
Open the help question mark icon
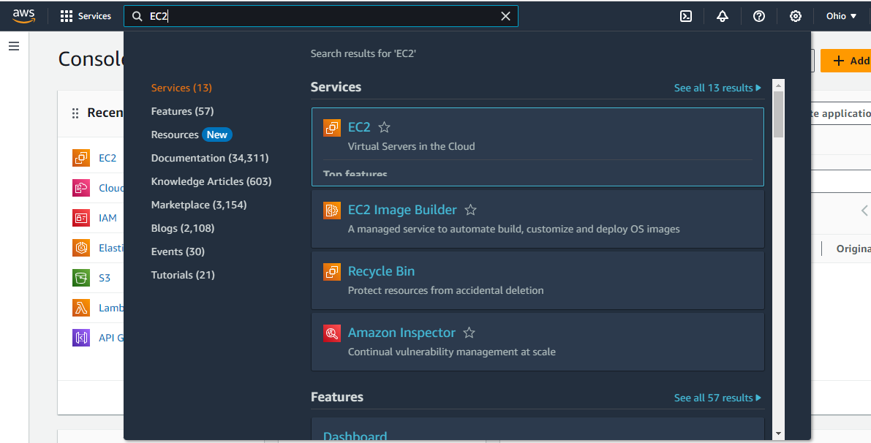[759, 16]
